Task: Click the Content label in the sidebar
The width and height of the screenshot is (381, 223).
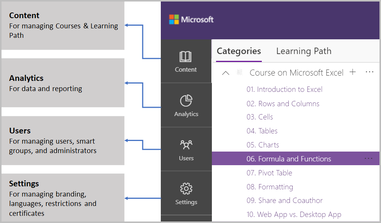Action: pyautogui.click(x=186, y=70)
